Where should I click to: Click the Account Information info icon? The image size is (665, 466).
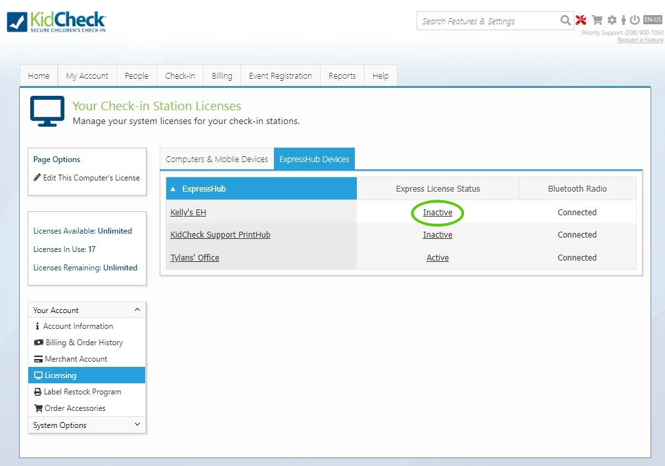pyautogui.click(x=37, y=326)
